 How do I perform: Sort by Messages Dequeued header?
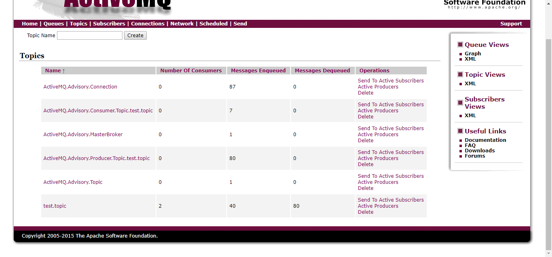[322, 71]
